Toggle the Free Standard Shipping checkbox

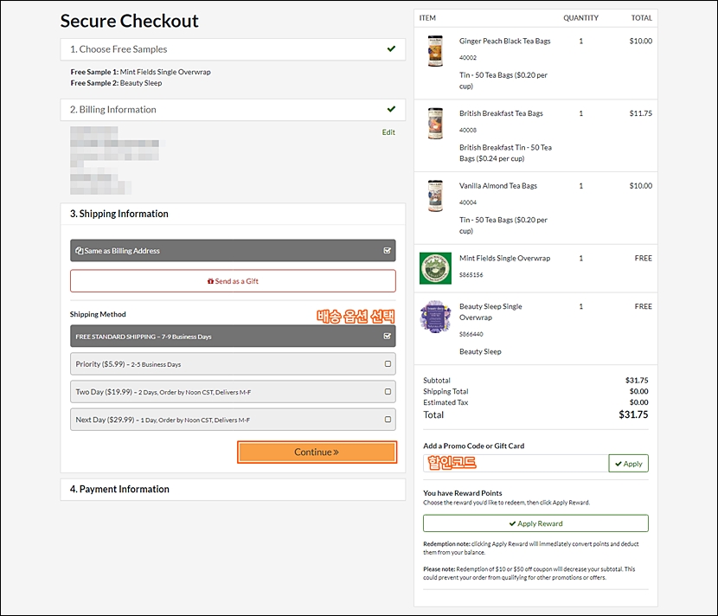pos(388,337)
